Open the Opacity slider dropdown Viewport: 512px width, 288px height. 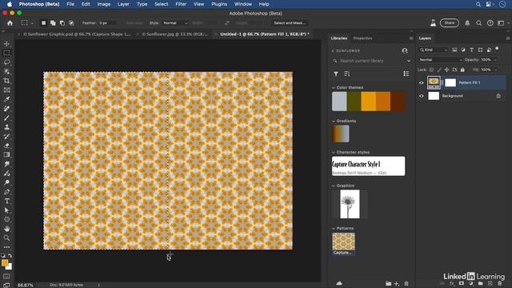coord(496,60)
